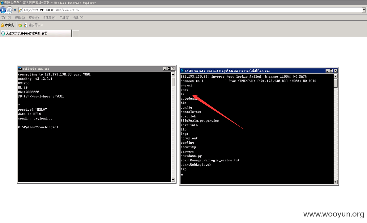Click the page icon in address bar
The height and width of the screenshot is (223, 367).
[21, 10]
